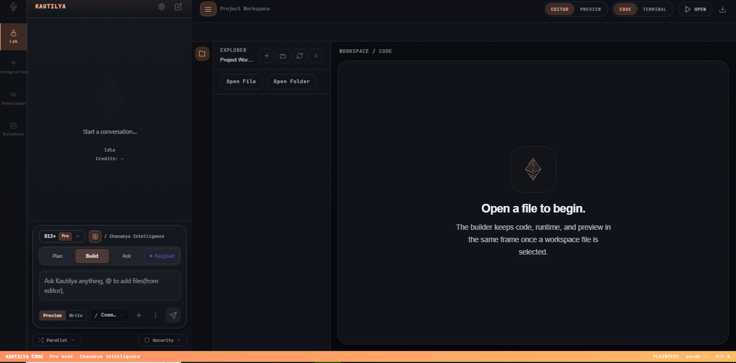Click PLAINTEXT in status bar
The width and height of the screenshot is (736, 363).
(x=666, y=357)
